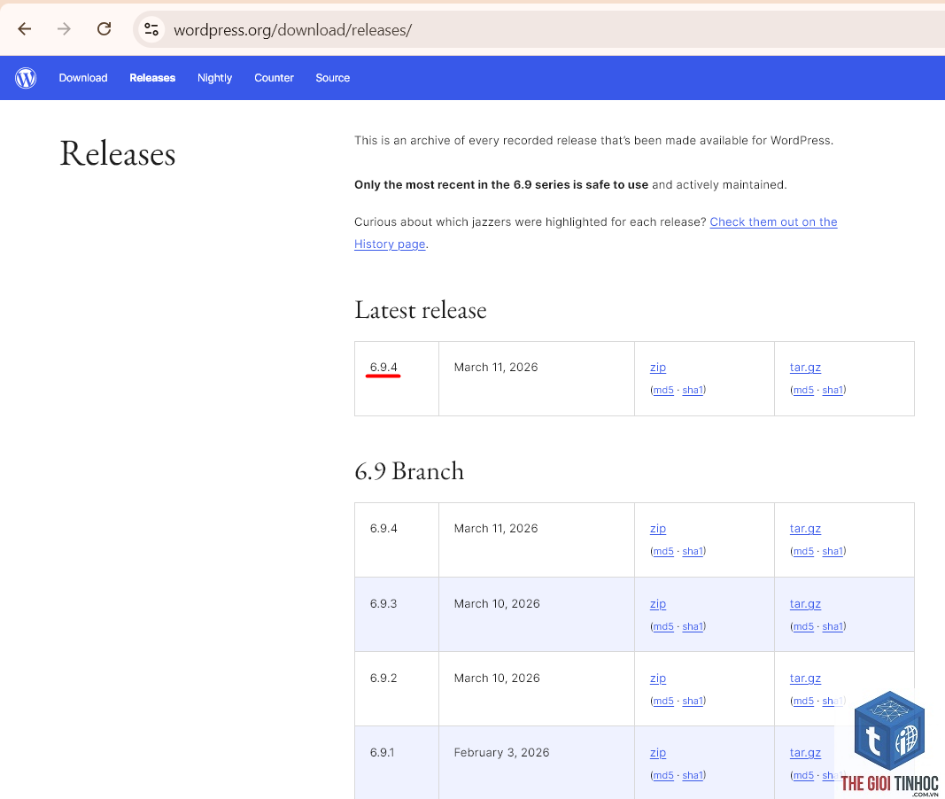The image size is (945, 799).
Task: Open md5 for tar.gz of version 6.9.2
Action: [x=803, y=702]
